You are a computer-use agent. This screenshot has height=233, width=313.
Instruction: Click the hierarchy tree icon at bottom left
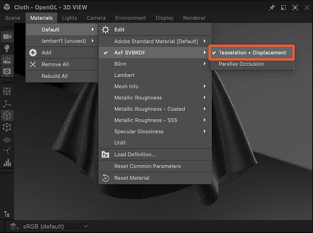[x=7, y=214]
